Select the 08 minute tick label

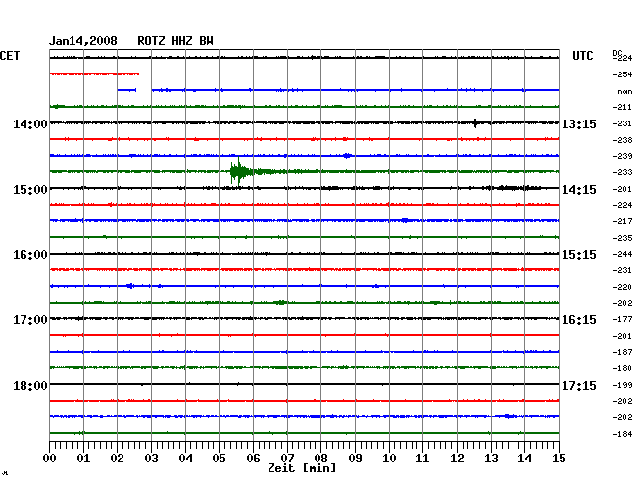[x=320, y=459]
